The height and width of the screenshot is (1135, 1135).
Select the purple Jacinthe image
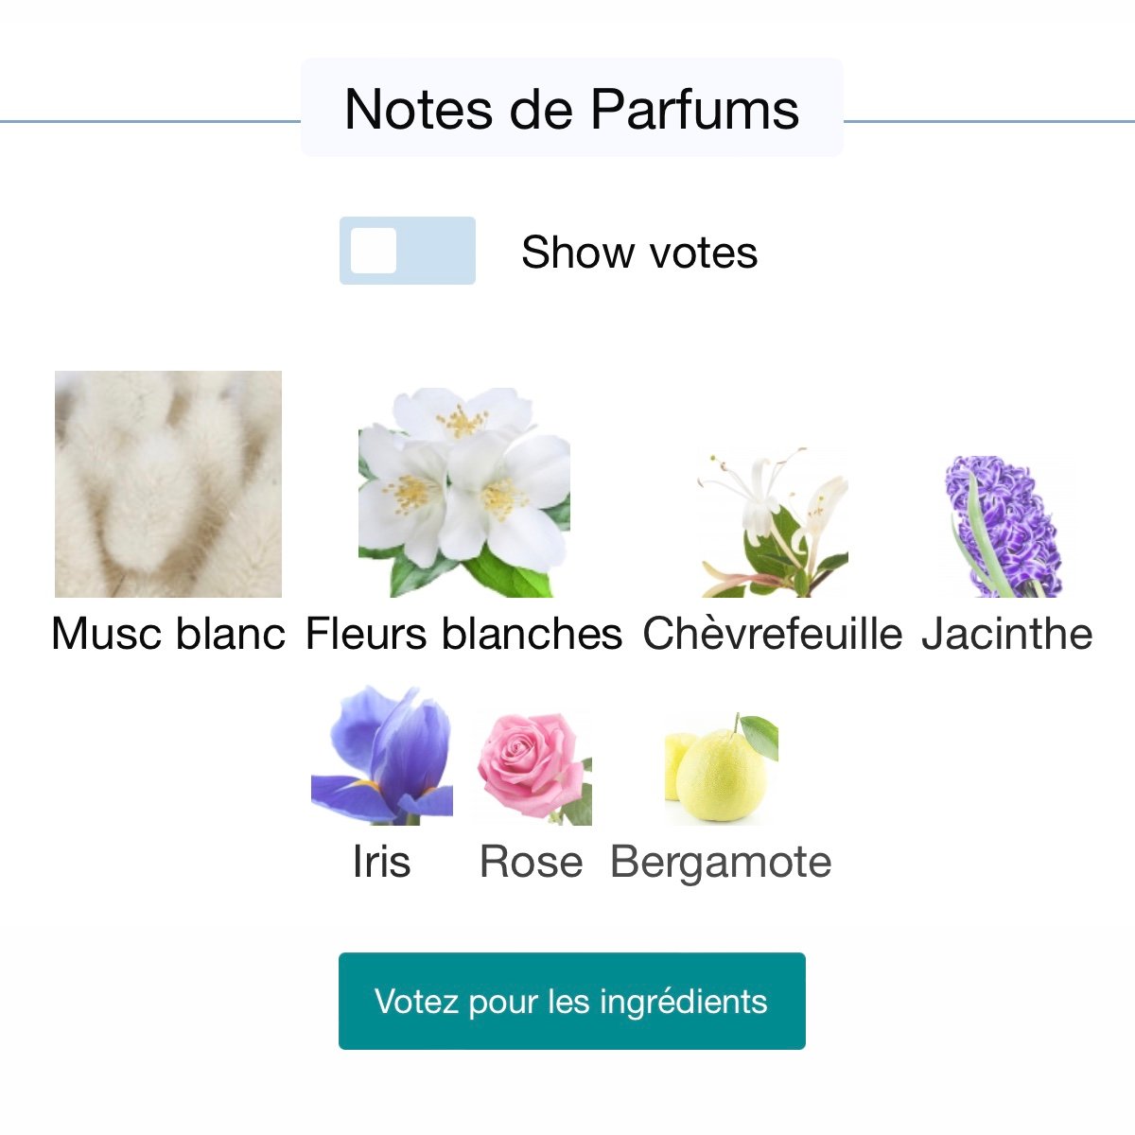[x=1007, y=526]
